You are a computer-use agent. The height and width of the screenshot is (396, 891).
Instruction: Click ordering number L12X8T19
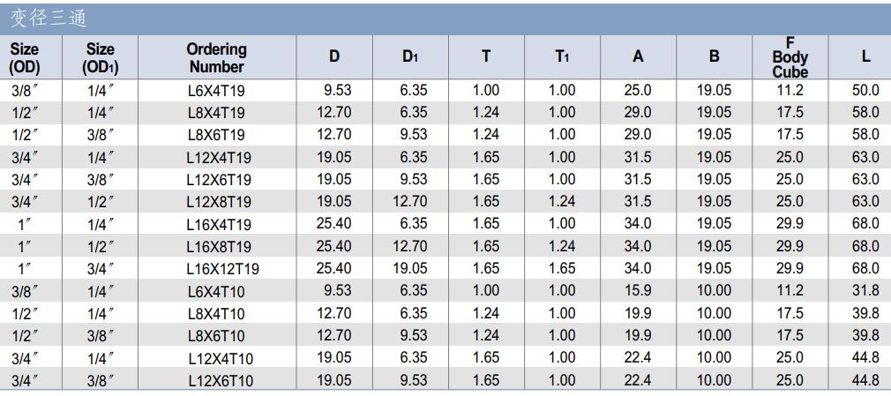click(x=219, y=202)
